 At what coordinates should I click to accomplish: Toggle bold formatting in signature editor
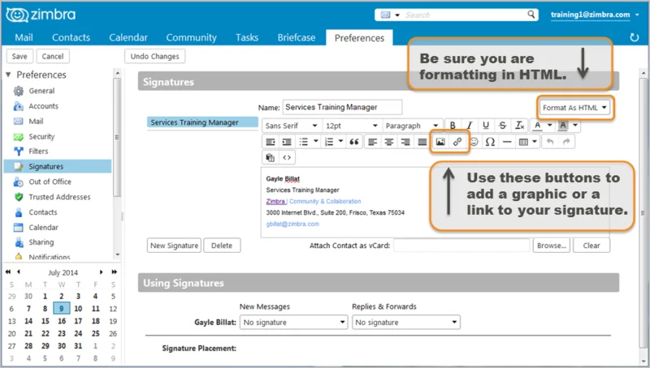[453, 126]
